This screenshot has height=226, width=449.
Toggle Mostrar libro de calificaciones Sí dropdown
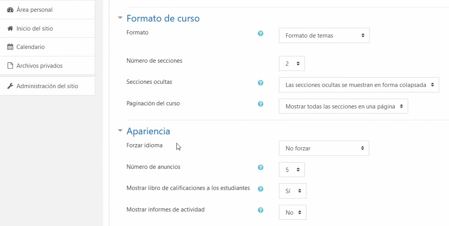(x=292, y=191)
